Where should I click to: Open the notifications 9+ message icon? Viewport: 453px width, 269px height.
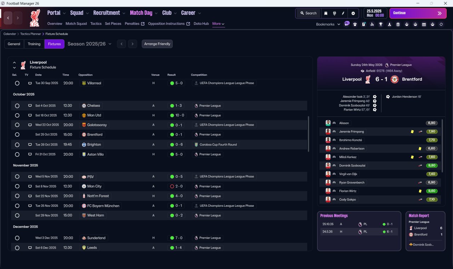pos(347,24)
